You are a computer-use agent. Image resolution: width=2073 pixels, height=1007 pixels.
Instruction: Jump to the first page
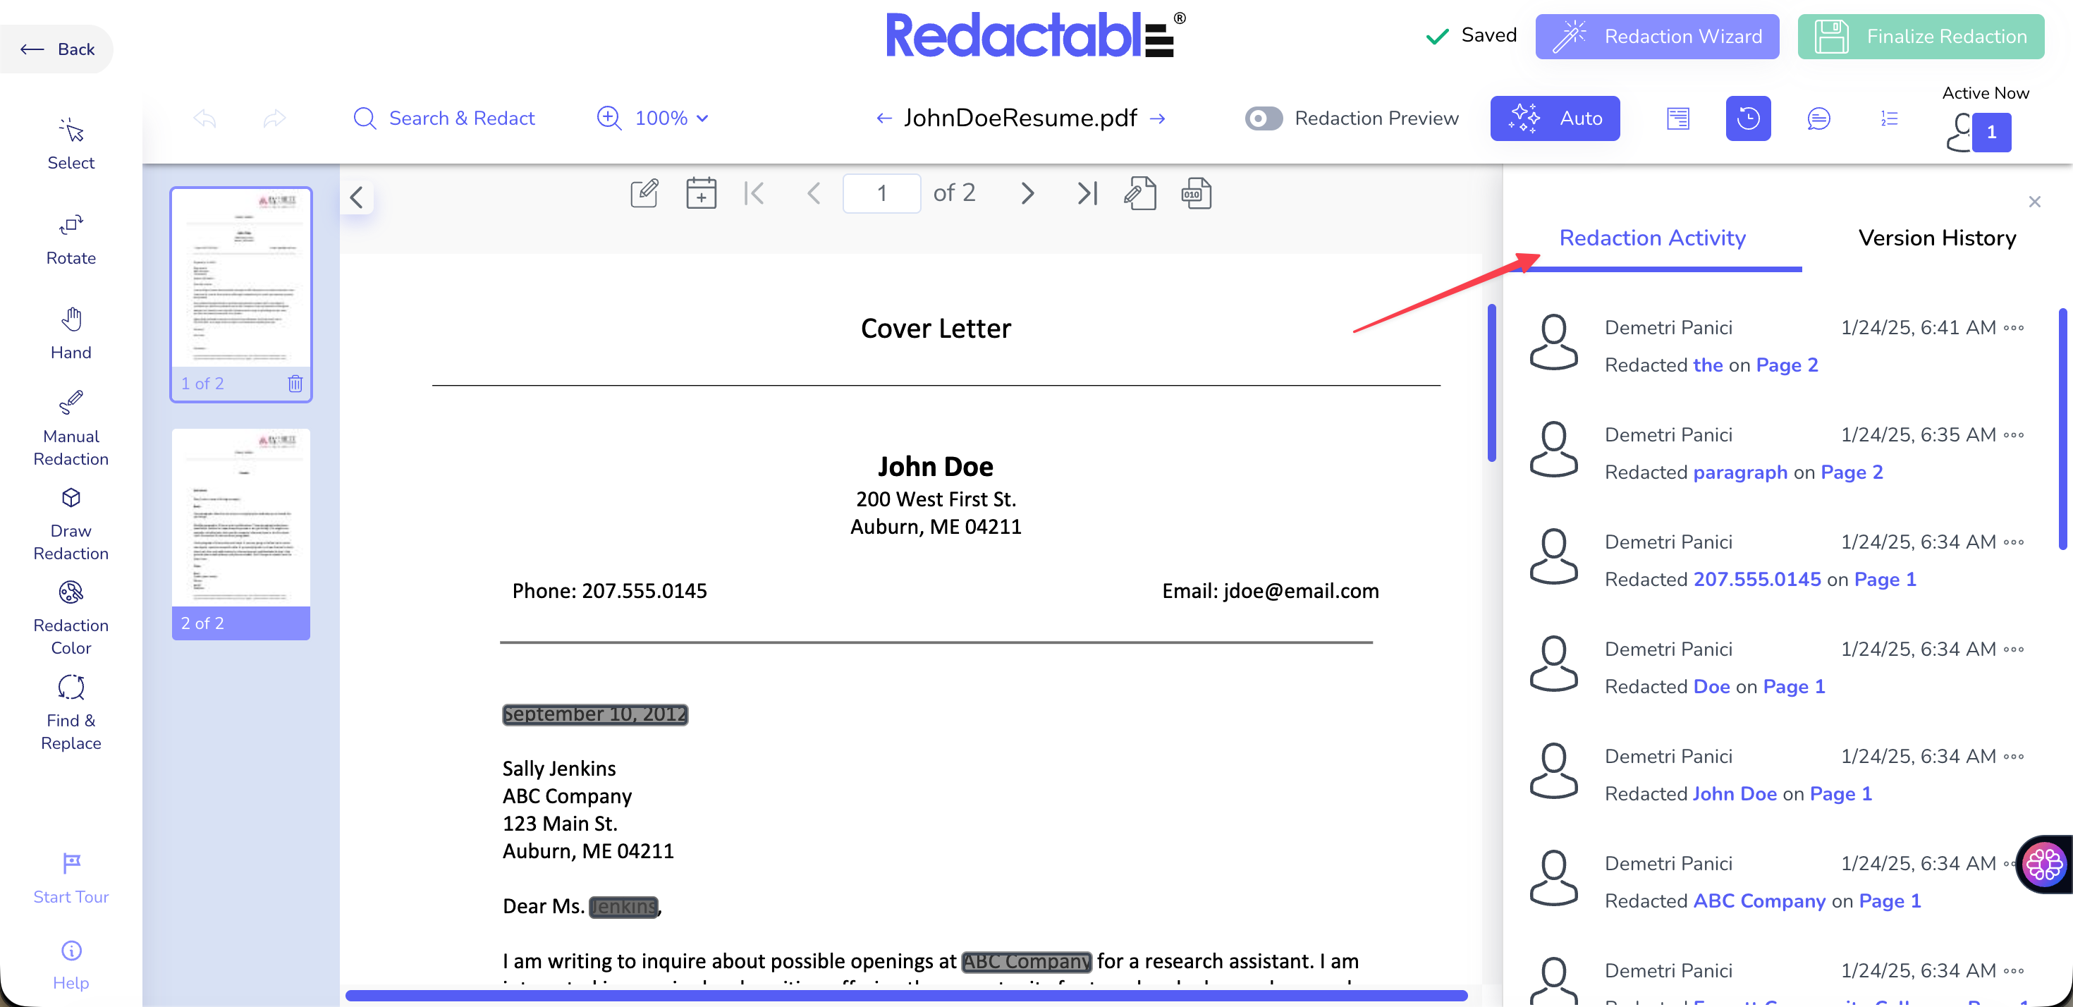tap(754, 193)
